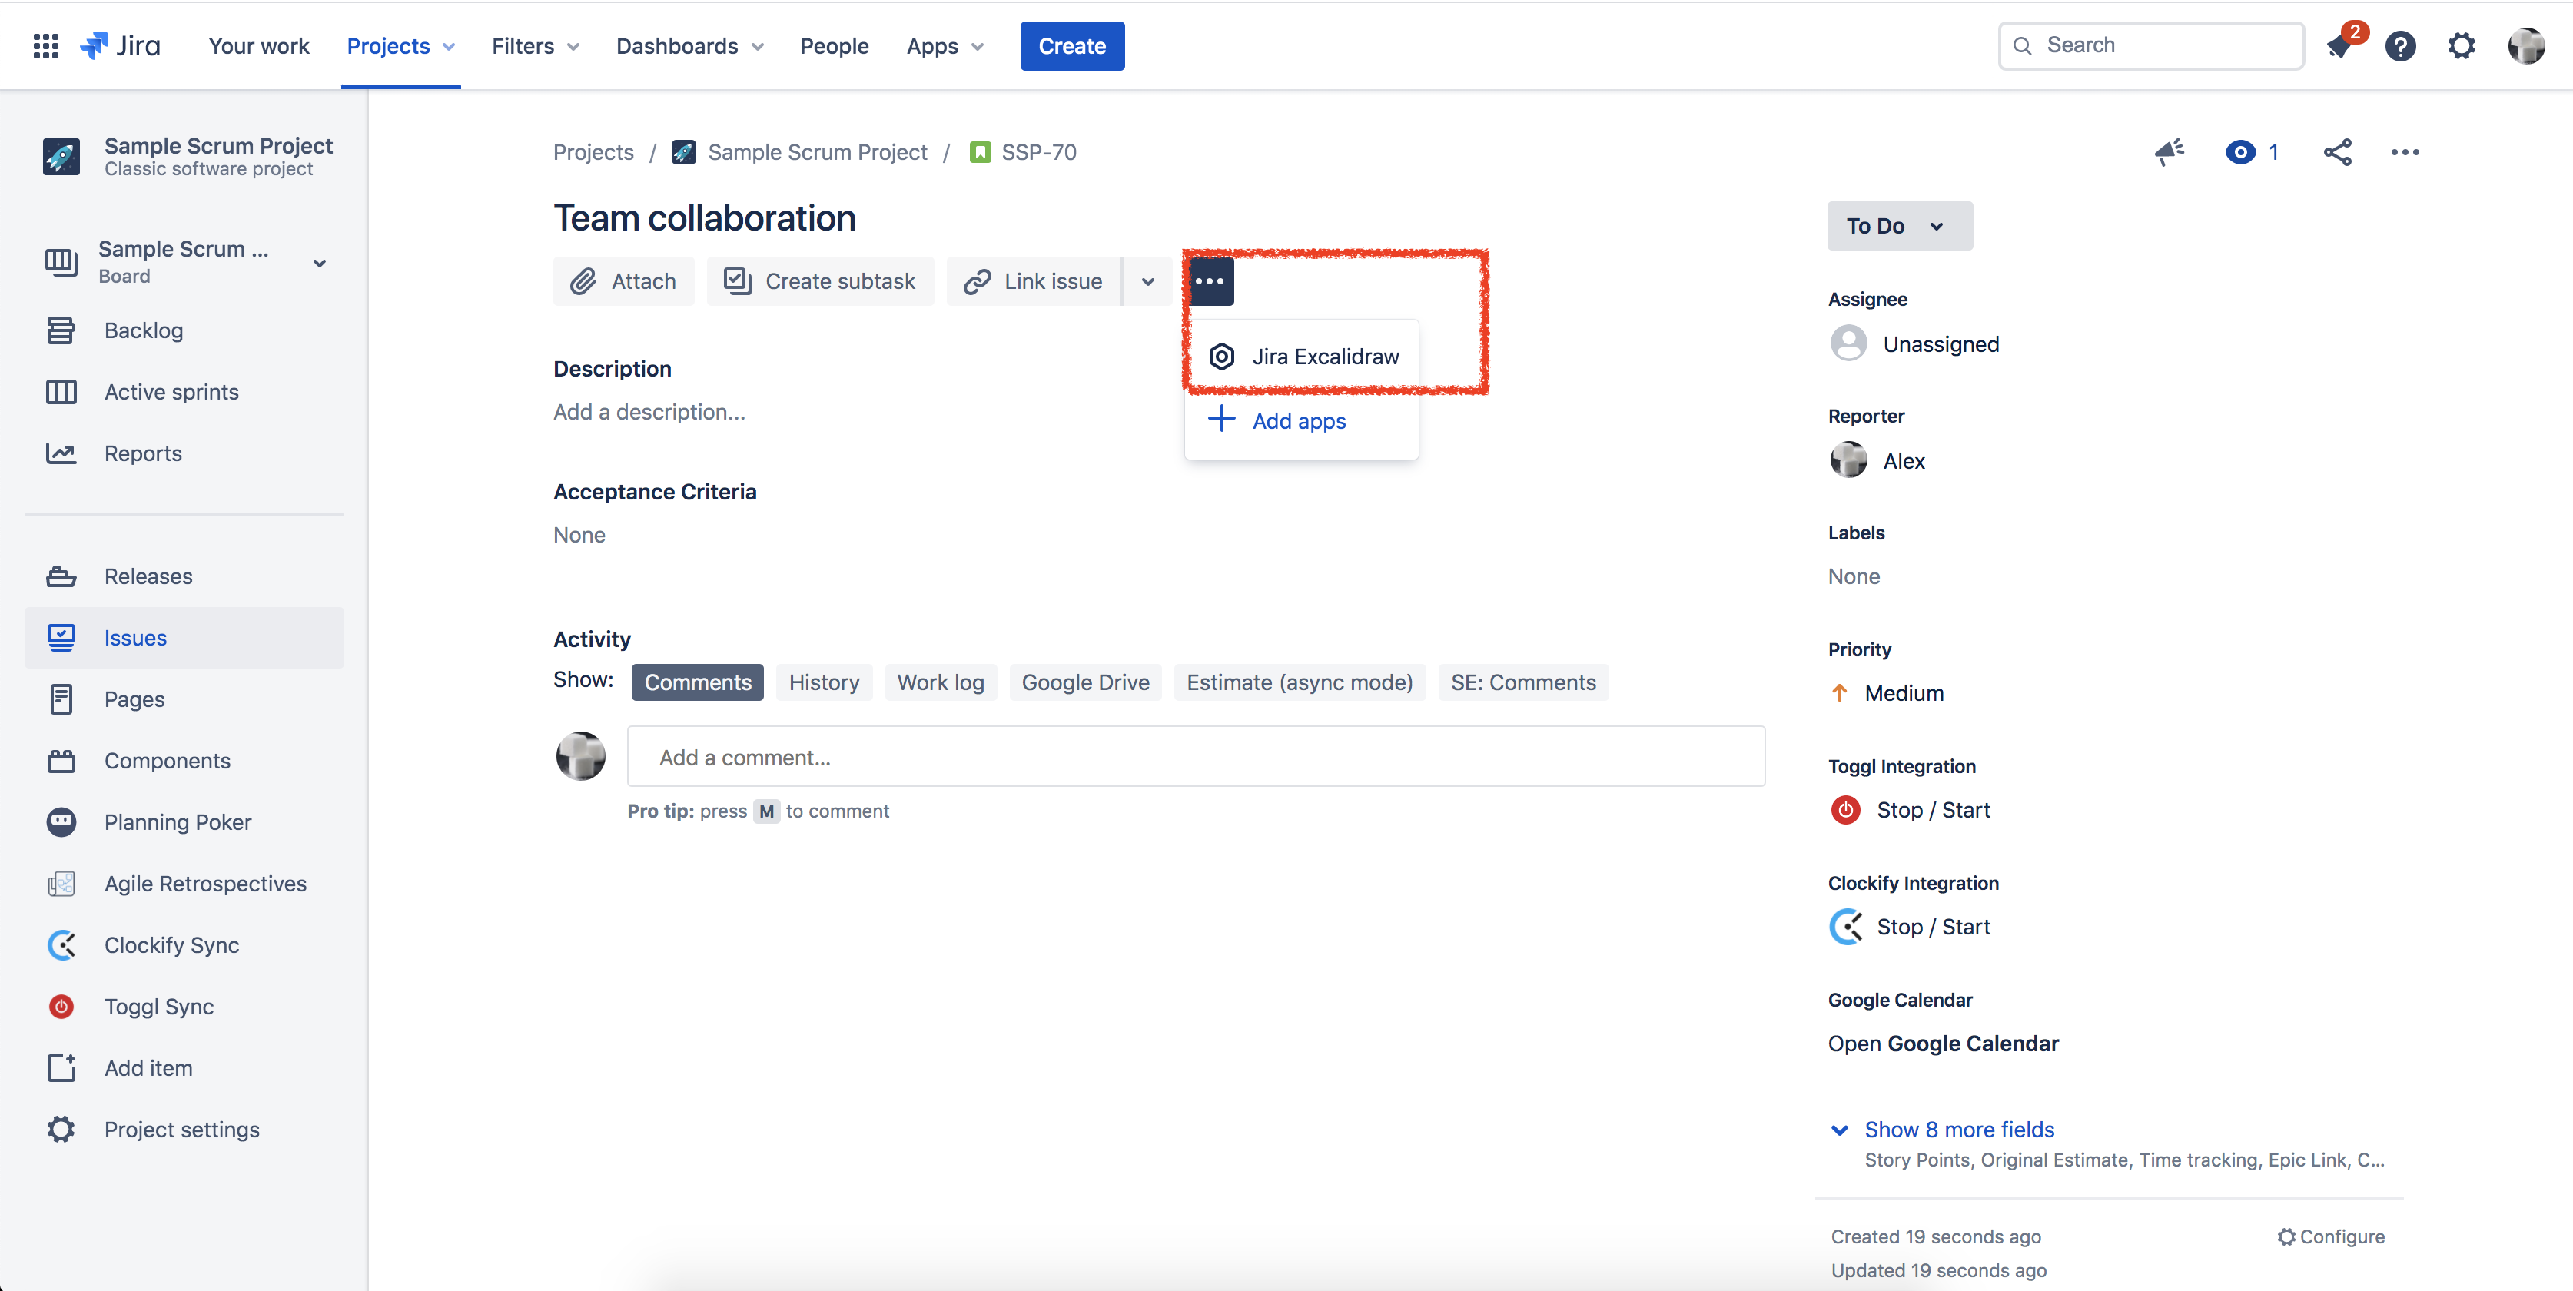Click the Toggl Integration power icon
Image resolution: width=2573 pixels, height=1291 pixels.
coord(1845,810)
